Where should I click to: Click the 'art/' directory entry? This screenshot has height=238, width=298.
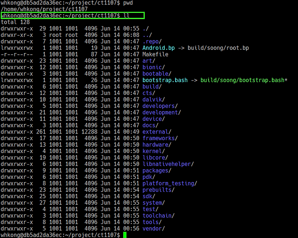click(x=149, y=61)
